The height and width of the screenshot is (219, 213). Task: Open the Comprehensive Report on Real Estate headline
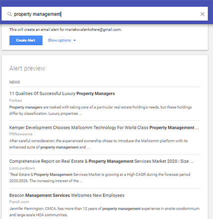click(101, 161)
